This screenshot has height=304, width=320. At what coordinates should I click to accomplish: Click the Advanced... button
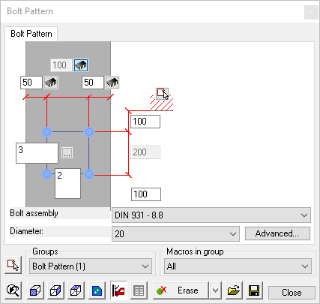coord(277,233)
